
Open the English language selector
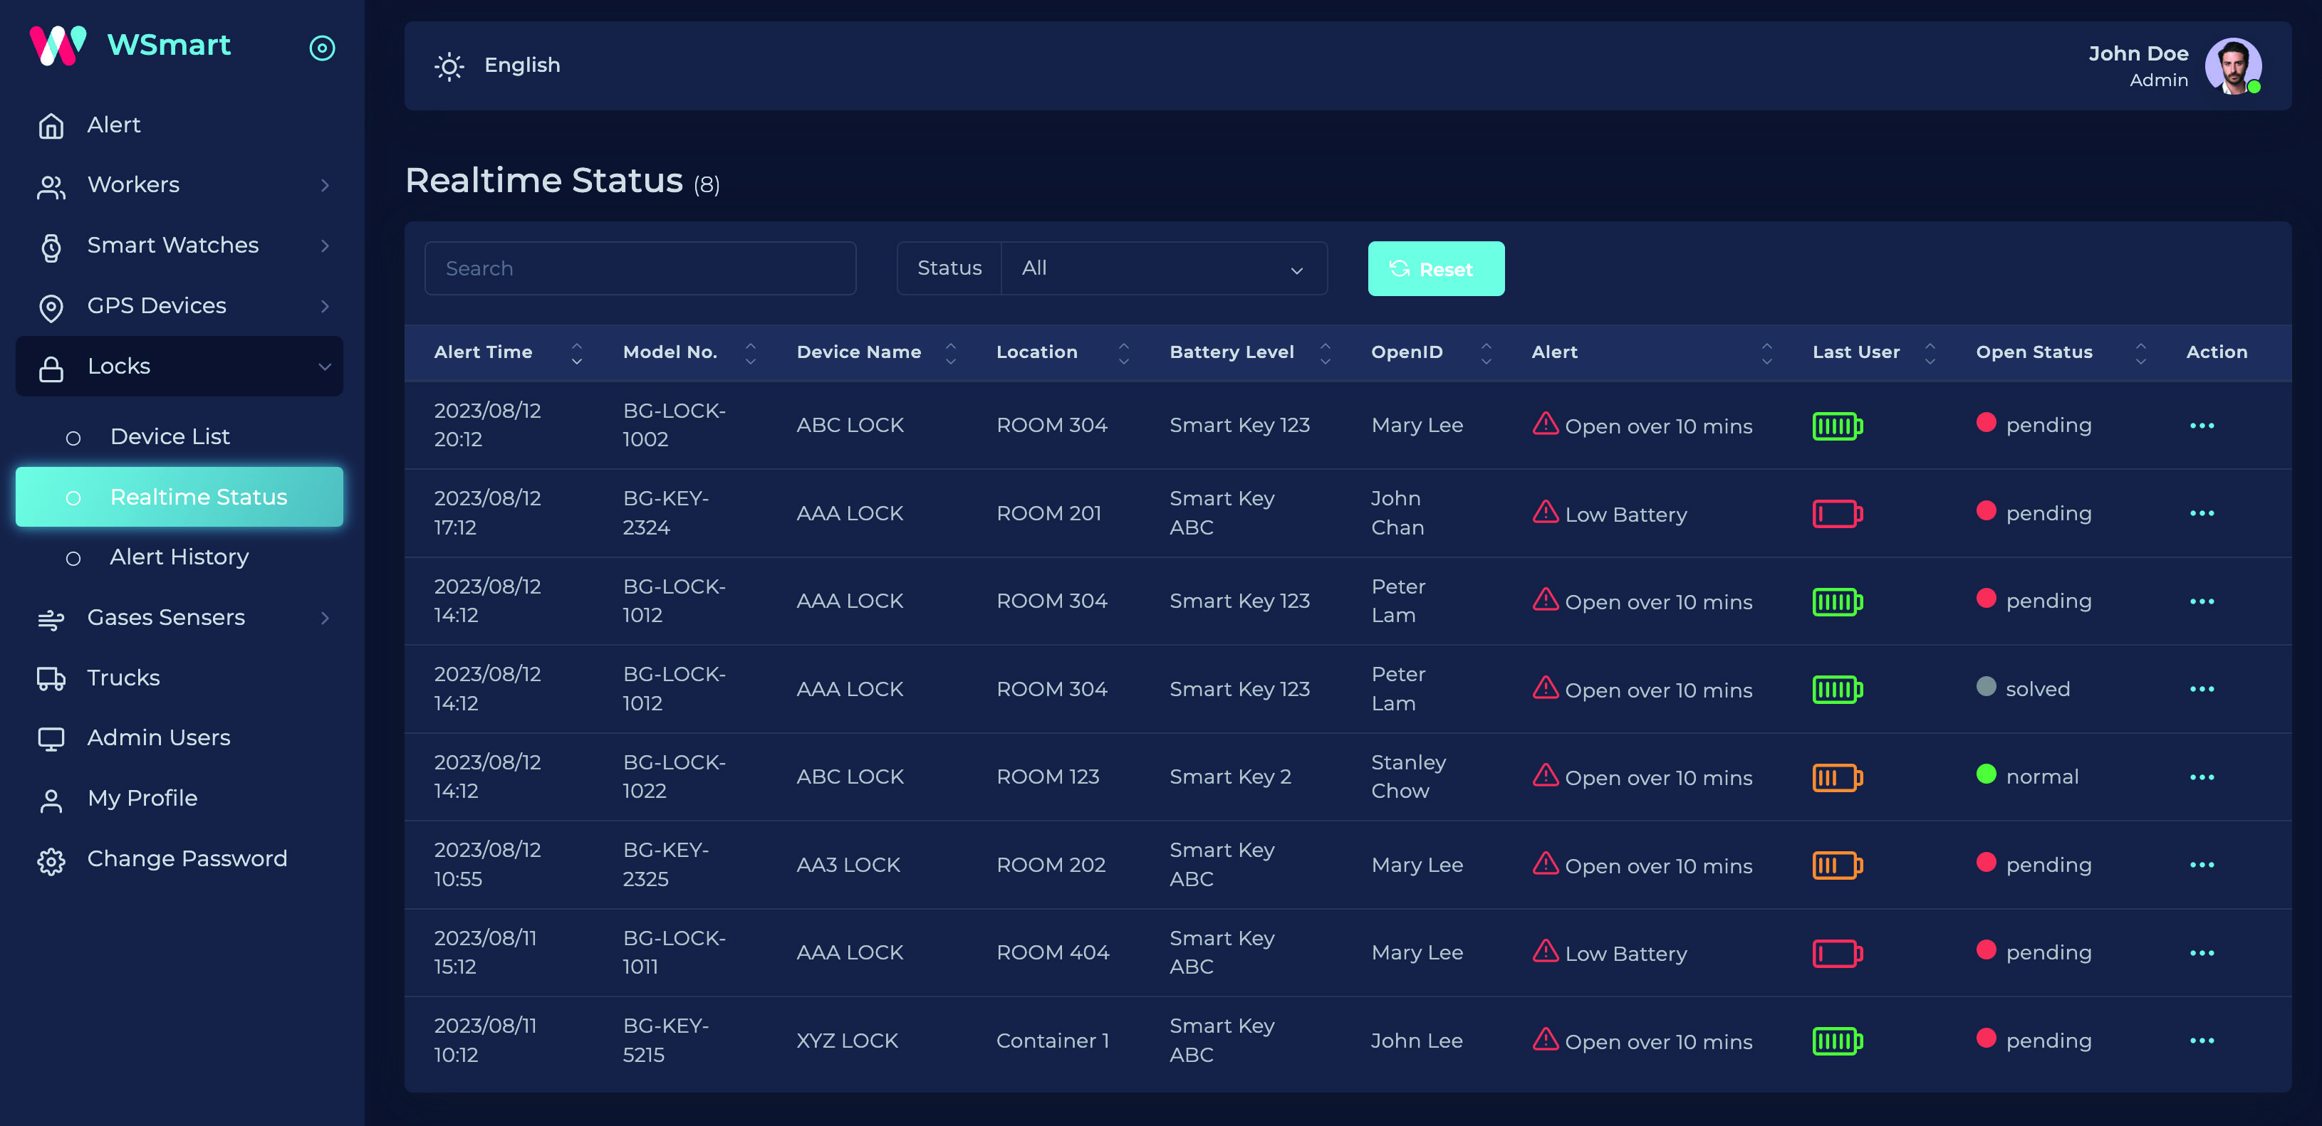(x=522, y=65)
